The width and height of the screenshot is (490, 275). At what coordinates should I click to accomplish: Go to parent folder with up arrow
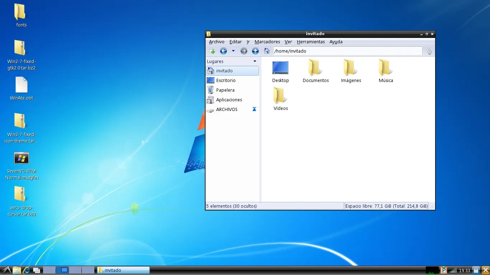255,51
